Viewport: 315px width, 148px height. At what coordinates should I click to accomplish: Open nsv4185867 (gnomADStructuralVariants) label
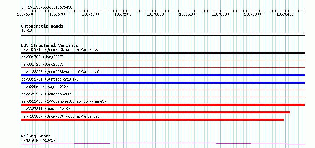click(61, 116)
